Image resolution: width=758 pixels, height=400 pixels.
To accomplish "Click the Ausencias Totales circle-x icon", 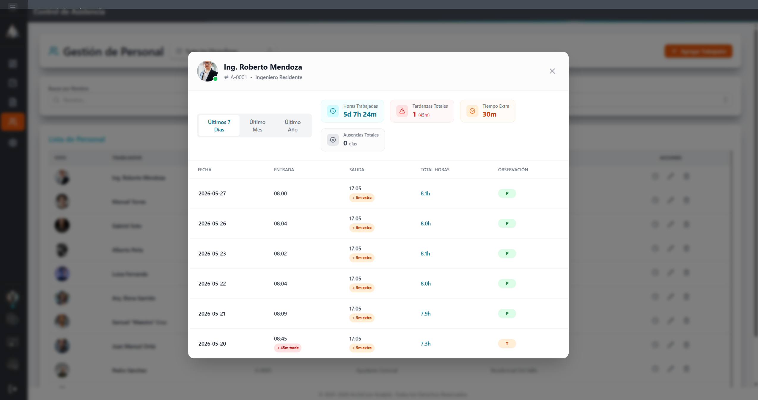I will click(333, 140).
